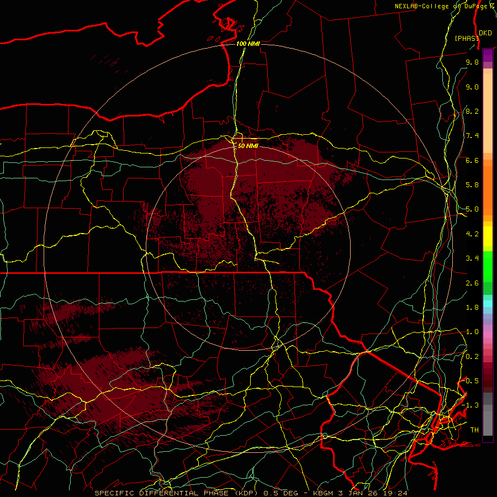Click the 2.6 scale value

[x=472, y=283]
